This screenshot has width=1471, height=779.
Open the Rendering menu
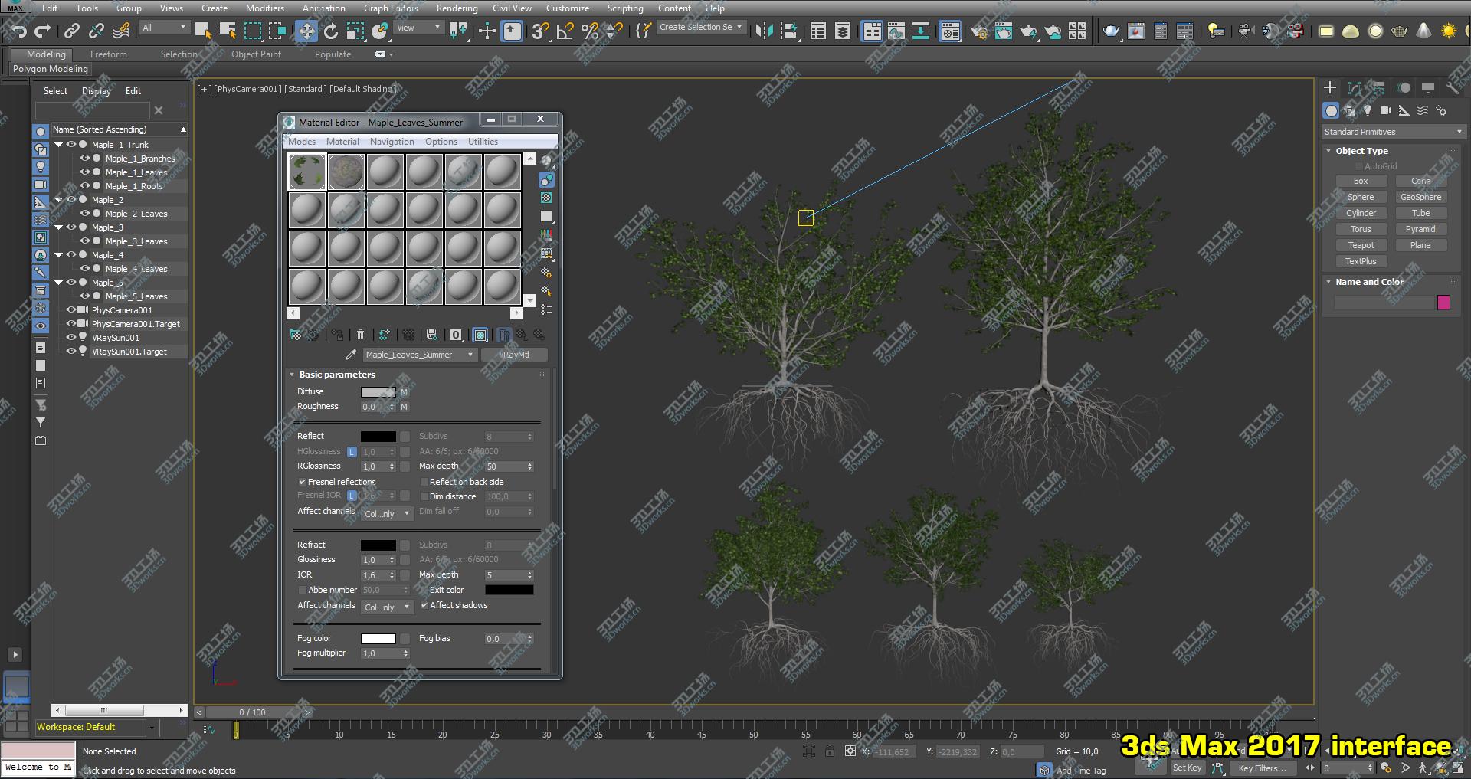click(x=457, y=8)
